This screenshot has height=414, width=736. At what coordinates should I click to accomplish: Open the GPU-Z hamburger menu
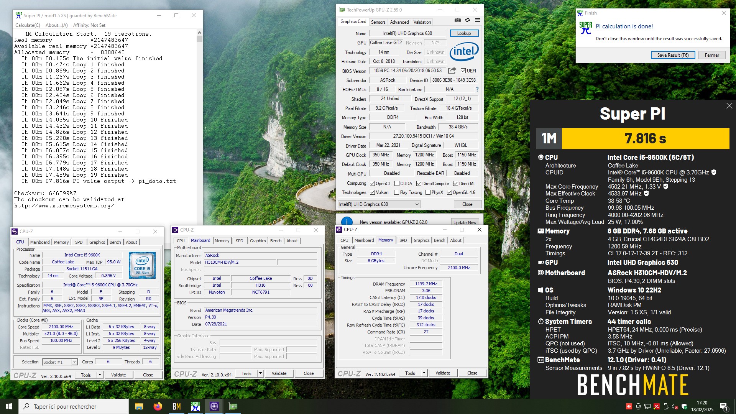coord(477,20)
